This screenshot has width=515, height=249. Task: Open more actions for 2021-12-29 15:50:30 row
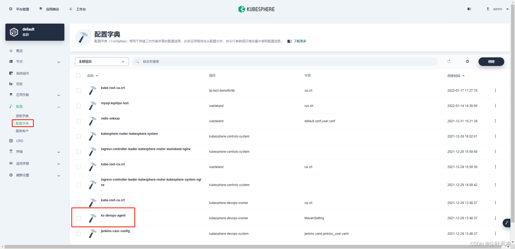point(495,167)
